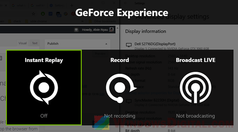Click the browser scrollbar up arrow
Viewport: 238px width, 132px height.
(117, 28)
